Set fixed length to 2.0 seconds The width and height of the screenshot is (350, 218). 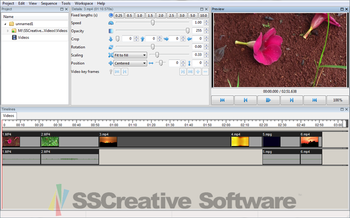[161, 15]
